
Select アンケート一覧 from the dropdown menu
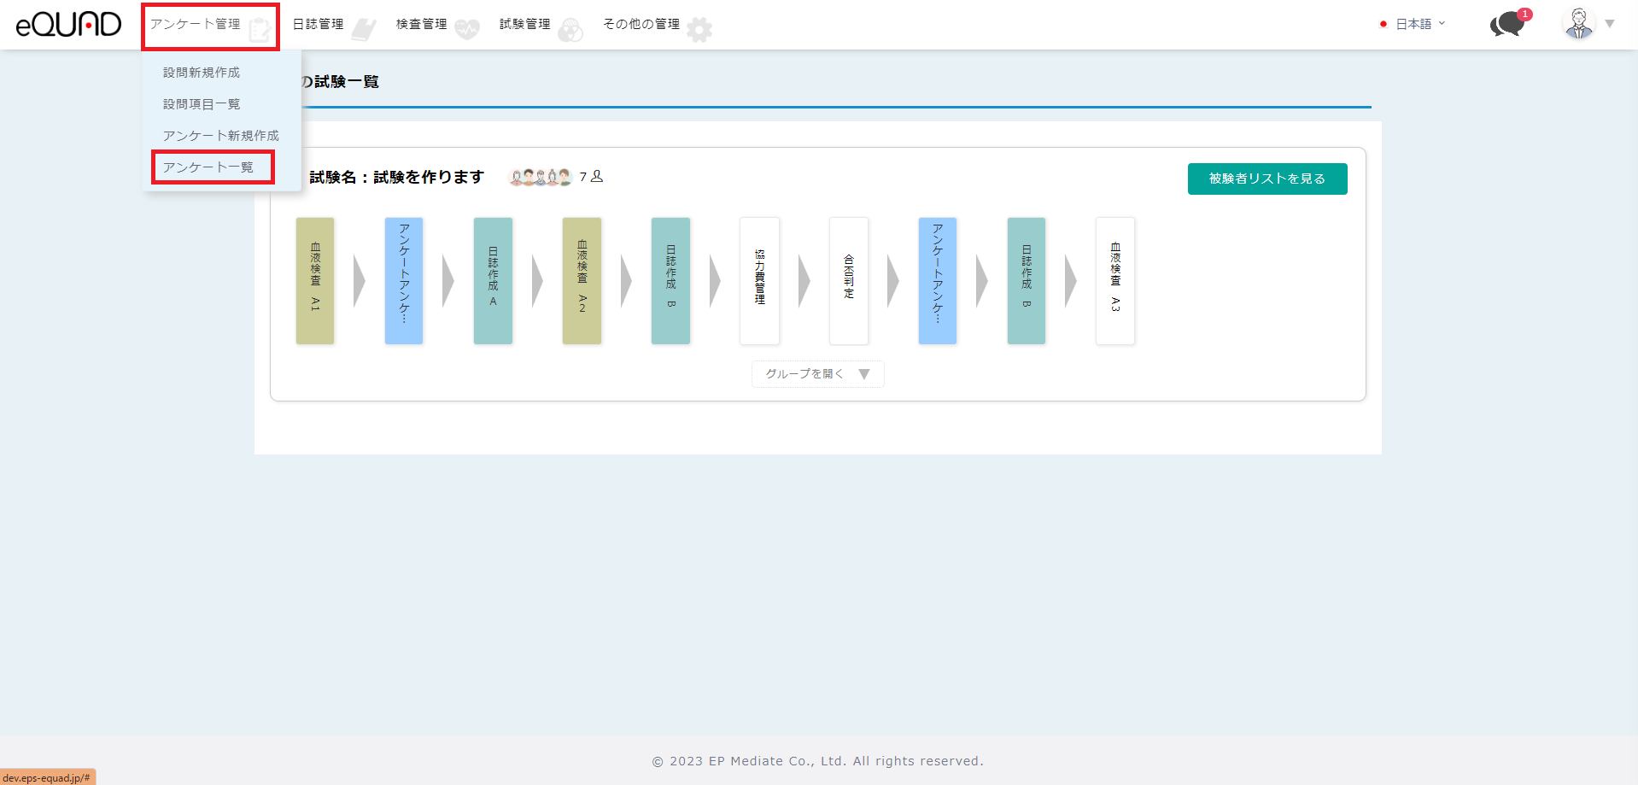208,167
